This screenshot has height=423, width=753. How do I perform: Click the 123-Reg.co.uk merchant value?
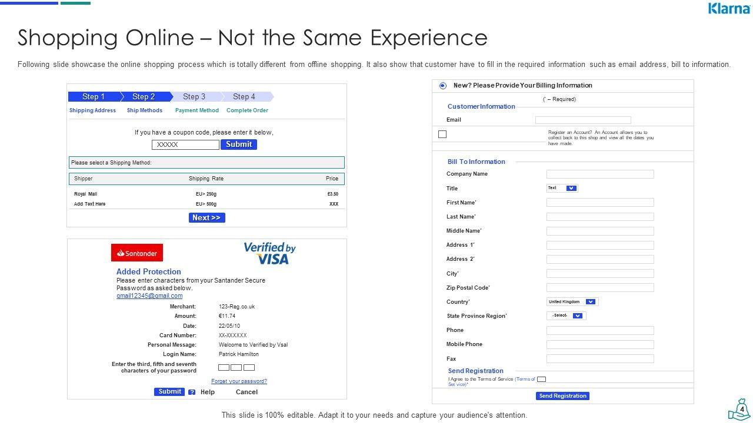[236, 307]
